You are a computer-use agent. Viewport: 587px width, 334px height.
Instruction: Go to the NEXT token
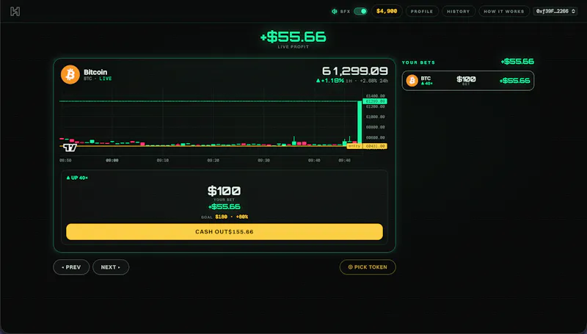[x=111, y=267]
